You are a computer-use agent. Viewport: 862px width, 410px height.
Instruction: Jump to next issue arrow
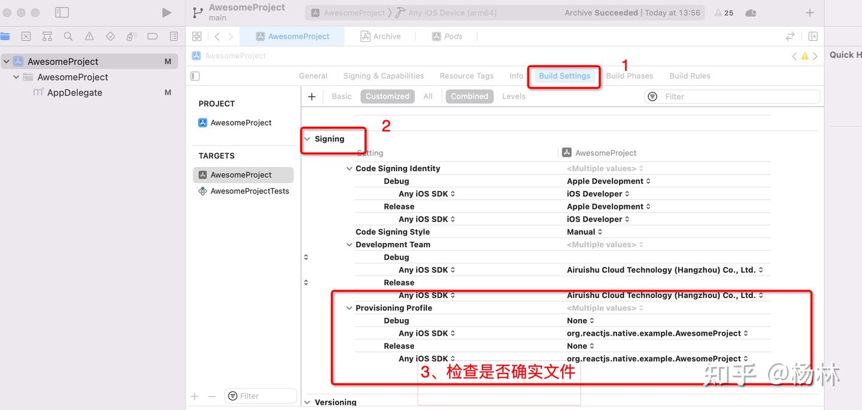815,56
